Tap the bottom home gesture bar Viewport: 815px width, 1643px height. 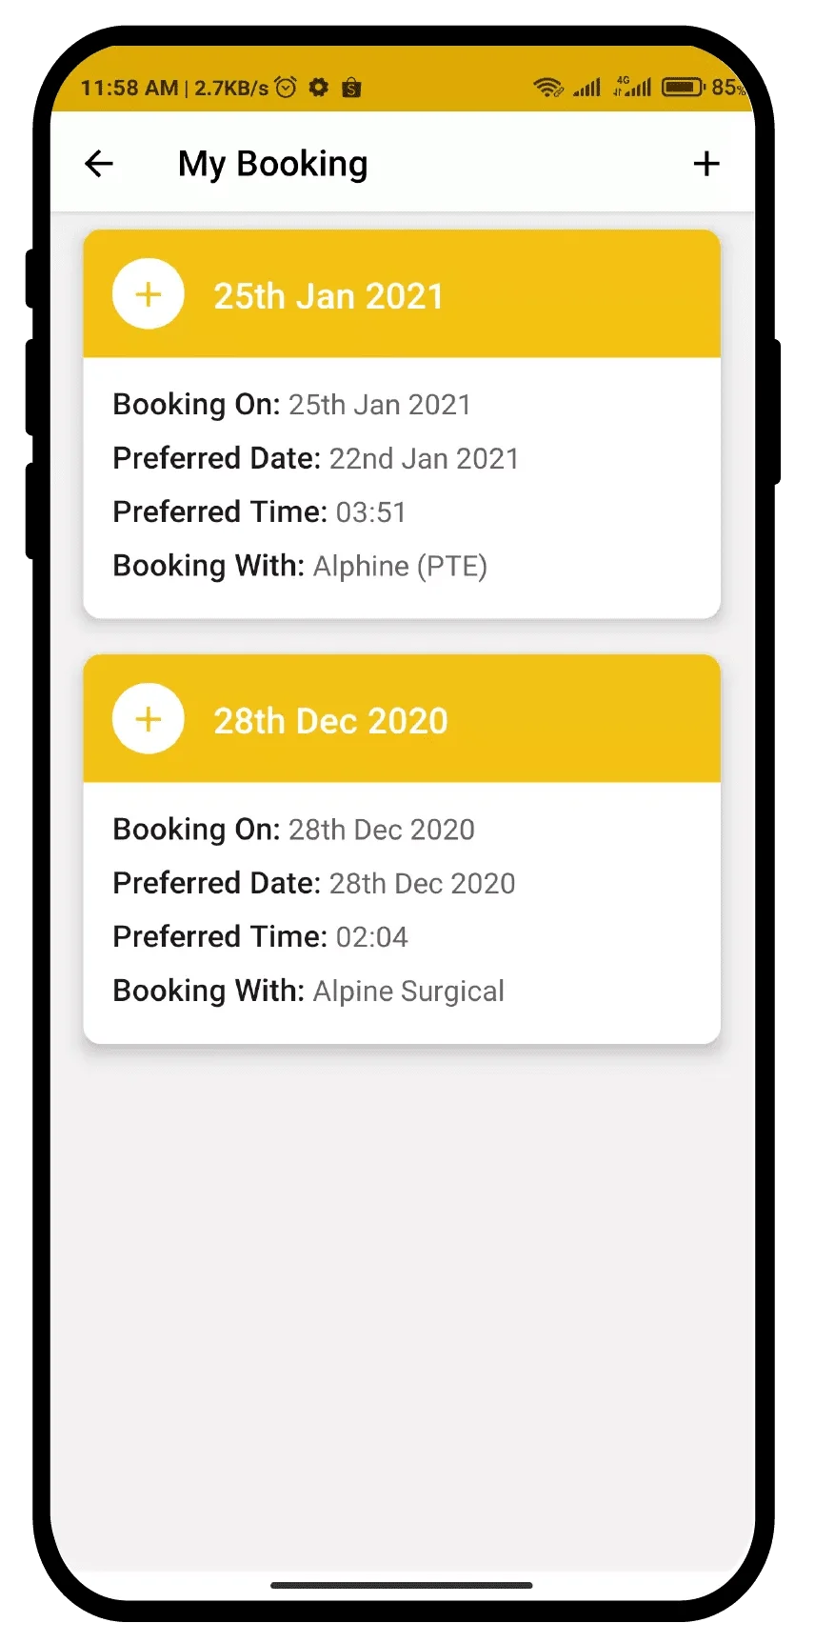(401, 1585)
